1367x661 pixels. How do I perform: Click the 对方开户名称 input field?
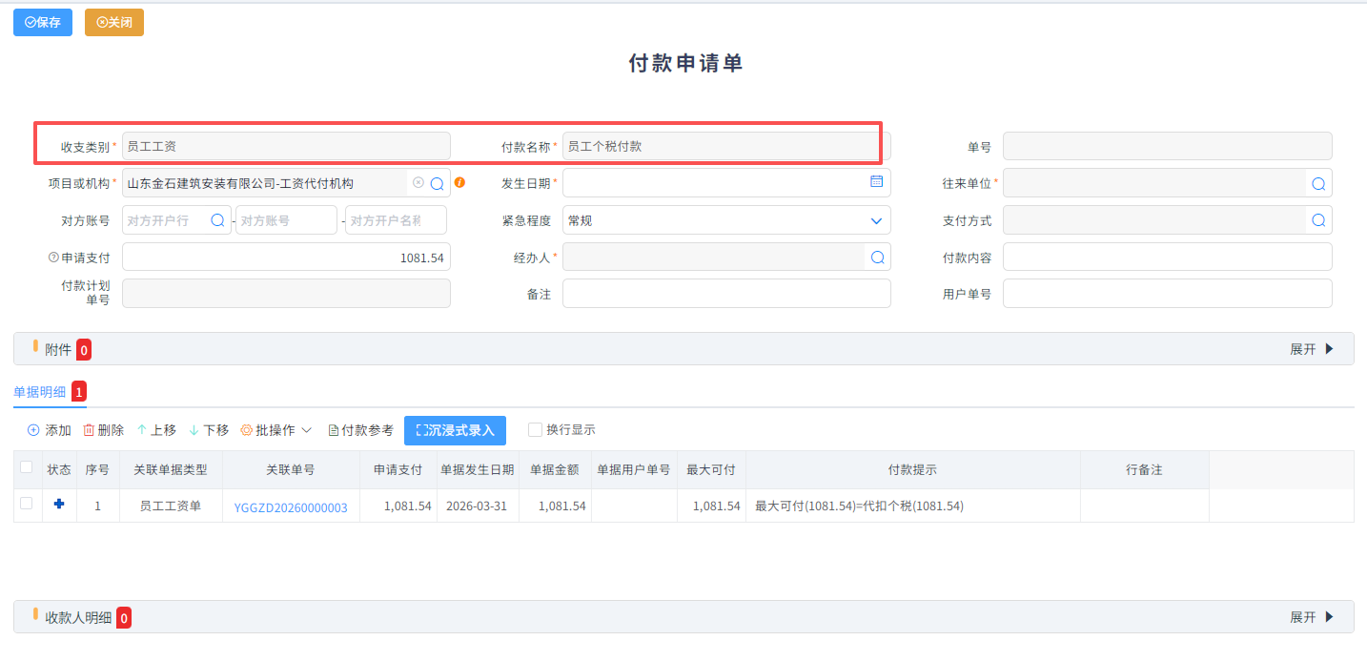[396, 220]
